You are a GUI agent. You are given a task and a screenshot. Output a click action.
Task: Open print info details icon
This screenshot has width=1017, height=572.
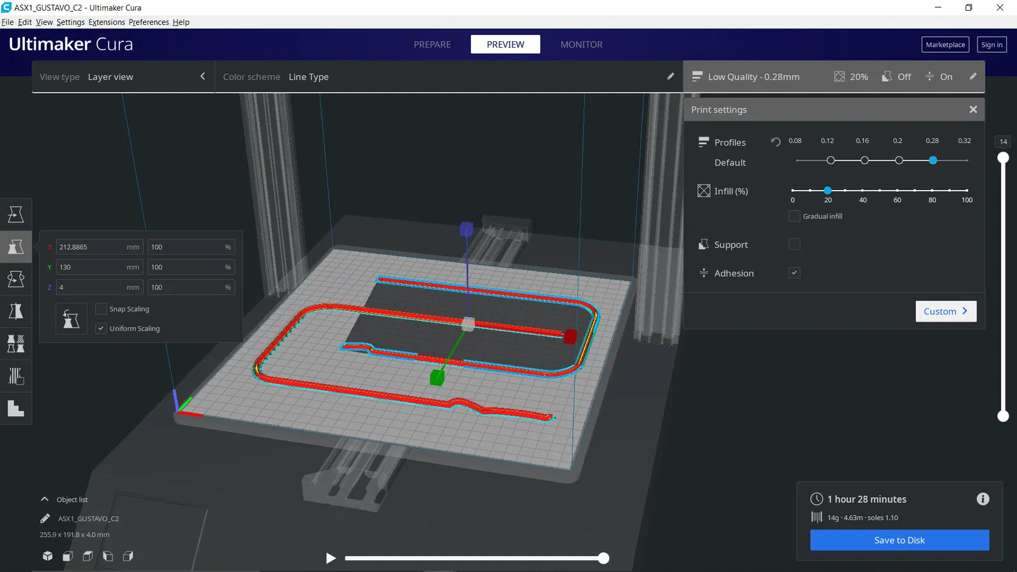pos(983,499)
